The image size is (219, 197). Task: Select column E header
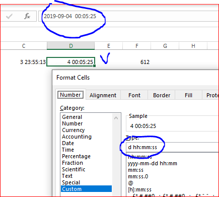(109, 46)
